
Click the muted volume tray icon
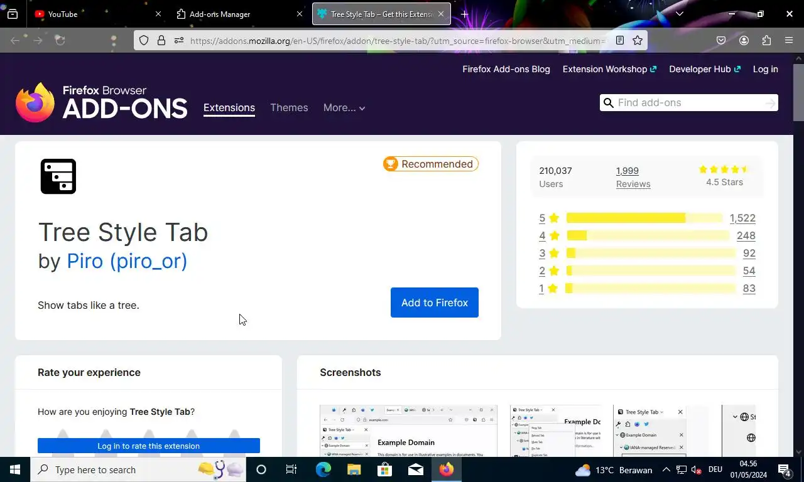[x=697, y=469]
